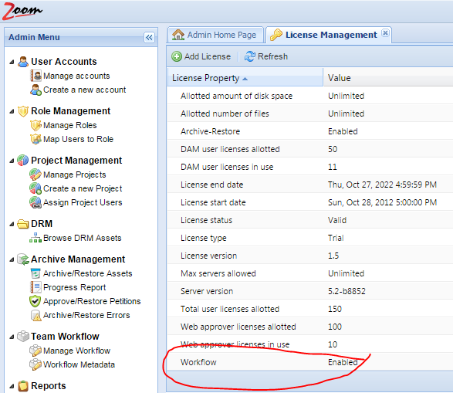Click the Browse DRM Assets hierarchy icon
The width and height of the screenshot is (453, 393).
(35, 238)
